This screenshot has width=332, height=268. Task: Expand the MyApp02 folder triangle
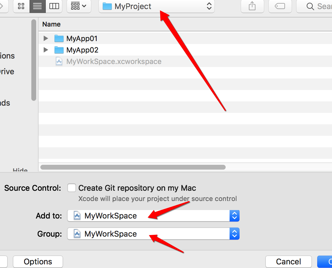[45, 50]
